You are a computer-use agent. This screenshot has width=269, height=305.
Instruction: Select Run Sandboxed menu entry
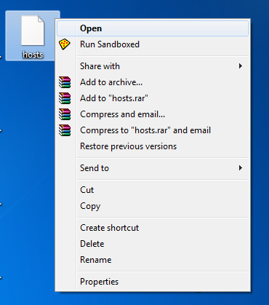tap(153, 44)
